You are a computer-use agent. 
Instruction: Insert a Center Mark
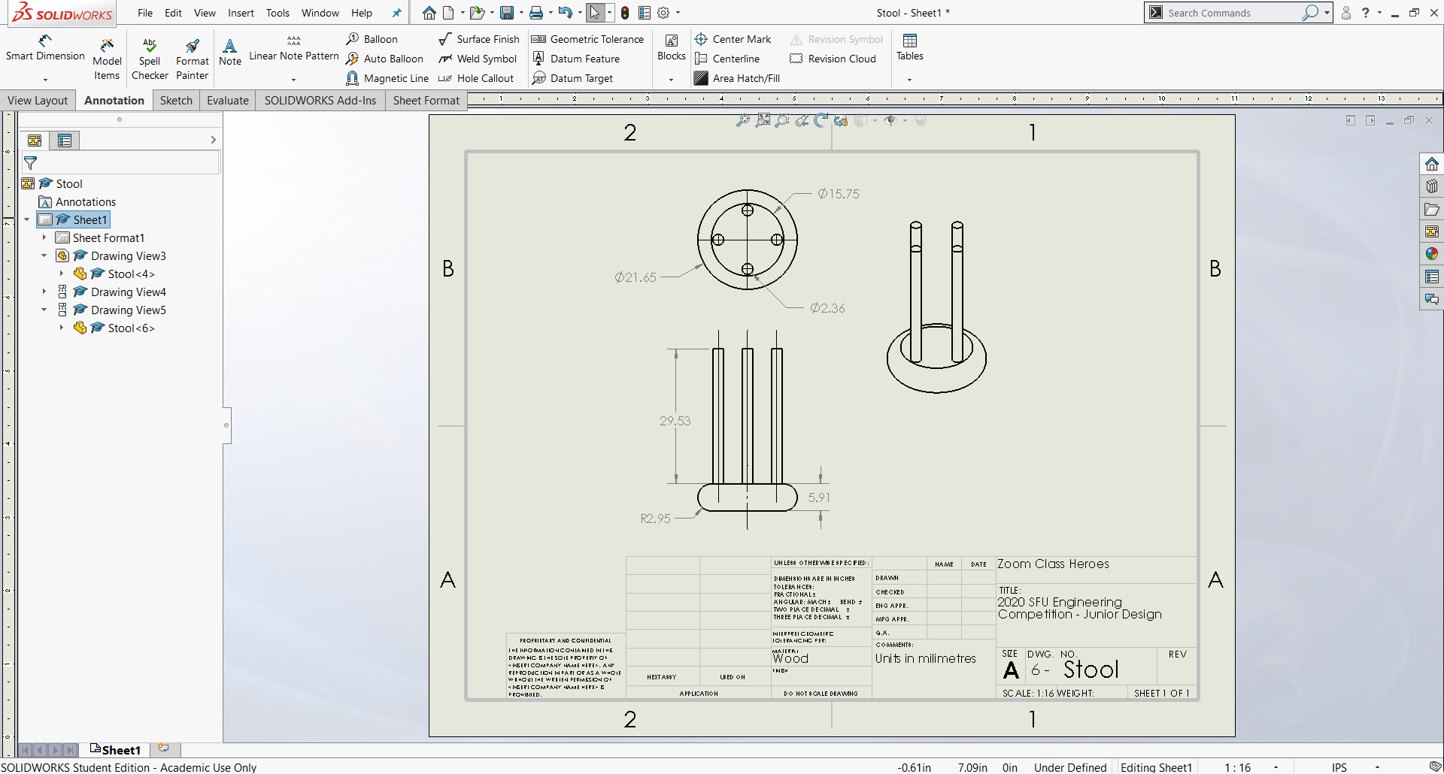(733, 39)
